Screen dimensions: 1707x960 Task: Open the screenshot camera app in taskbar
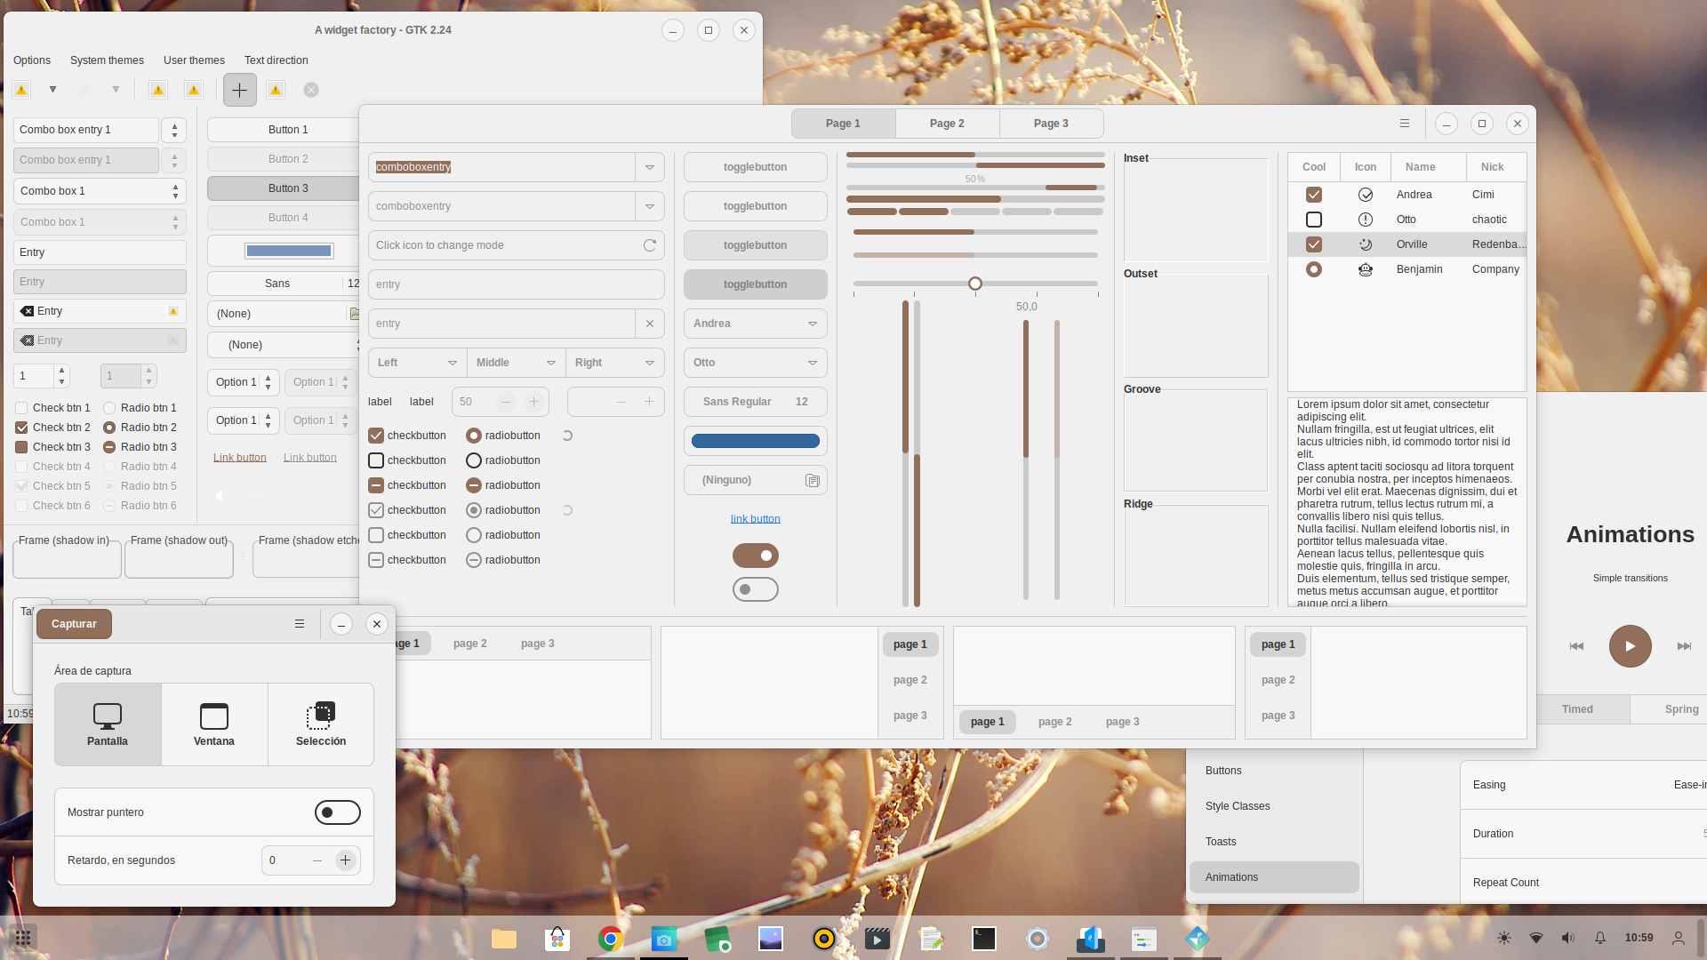pyautogui.click(x=664, y=939)
